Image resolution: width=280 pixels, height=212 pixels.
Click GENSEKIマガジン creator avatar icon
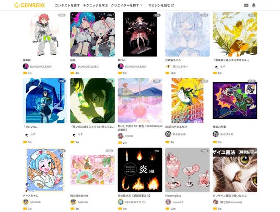[121, 202]
